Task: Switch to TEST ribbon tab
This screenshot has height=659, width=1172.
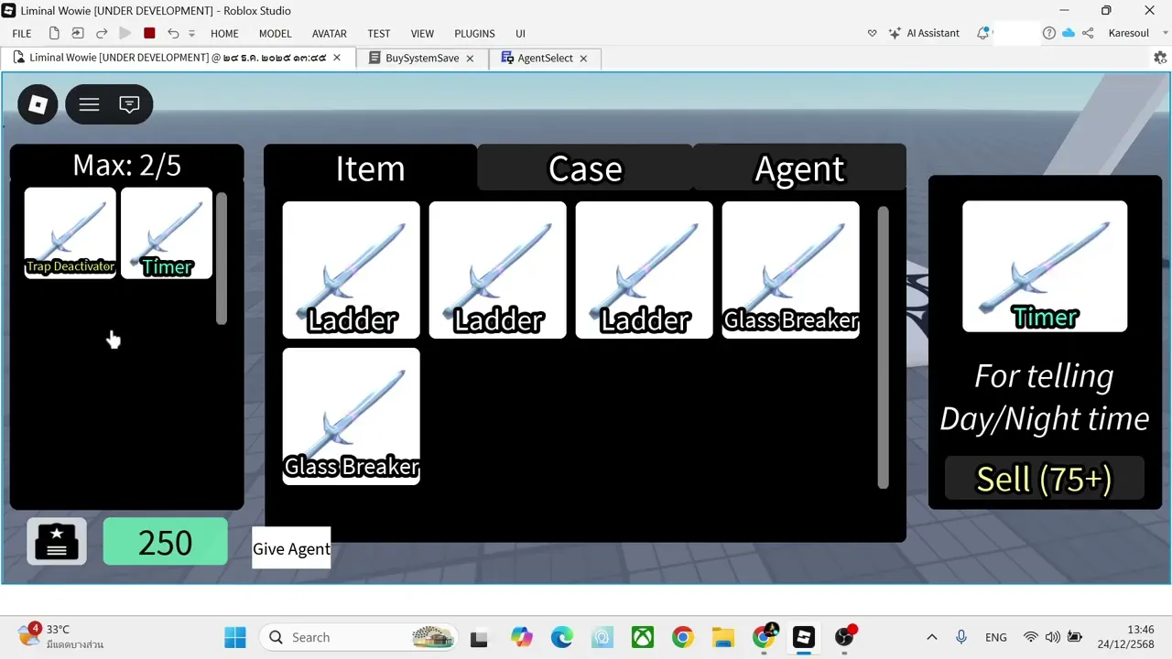Action: pos(379,33)
